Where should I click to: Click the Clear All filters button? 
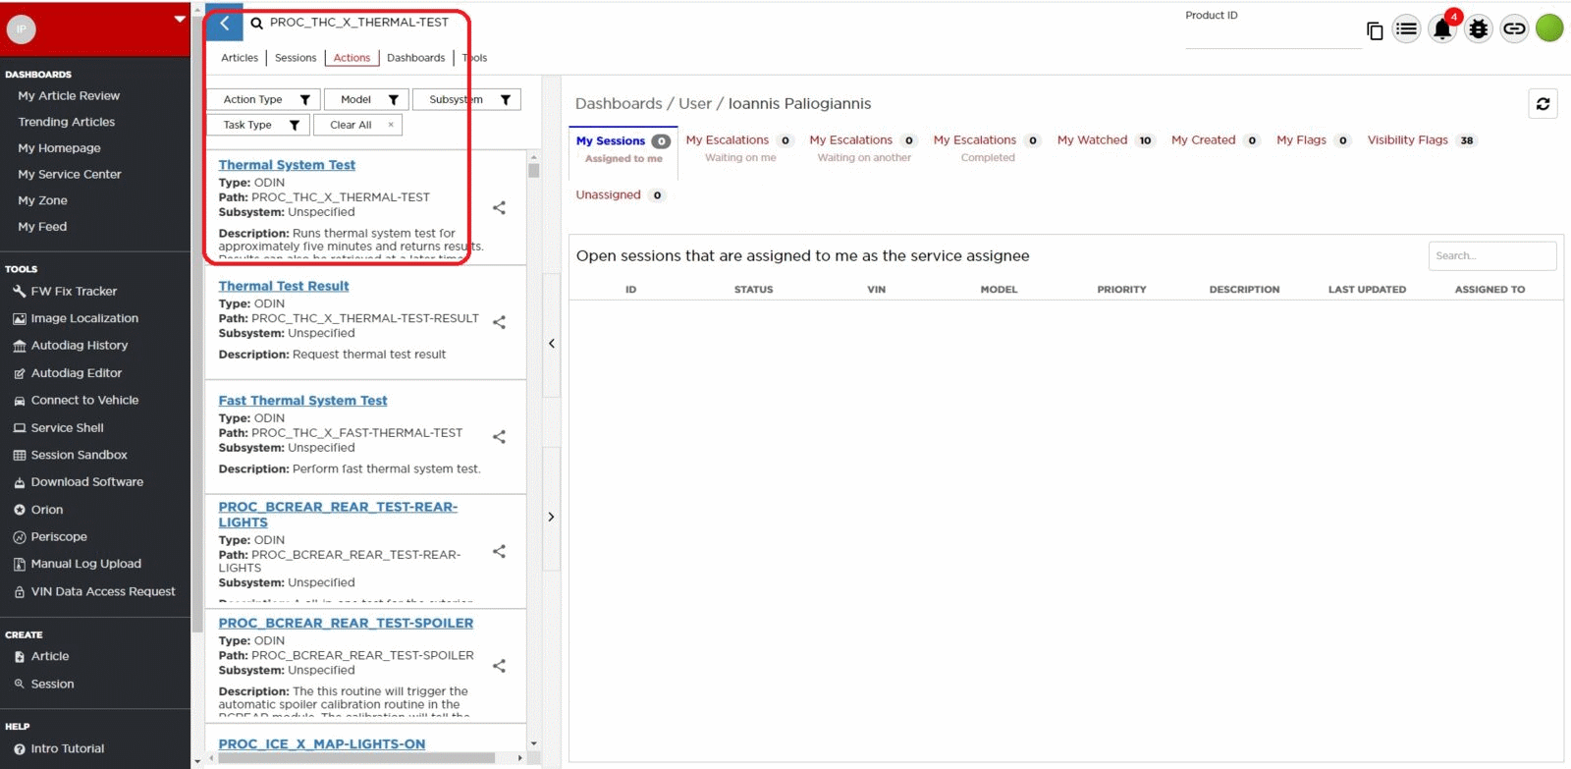tap(357, 126)
